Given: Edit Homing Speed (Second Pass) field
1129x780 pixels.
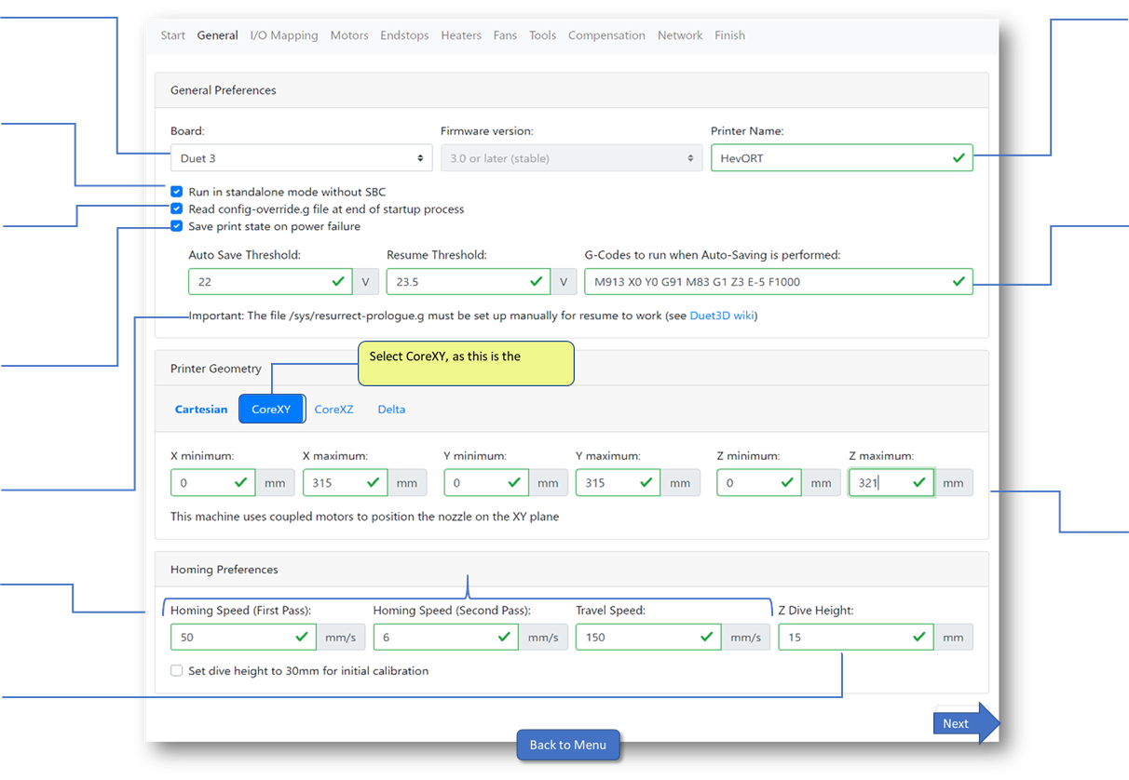Looking at the screenshot, I should tap(446, 638).
